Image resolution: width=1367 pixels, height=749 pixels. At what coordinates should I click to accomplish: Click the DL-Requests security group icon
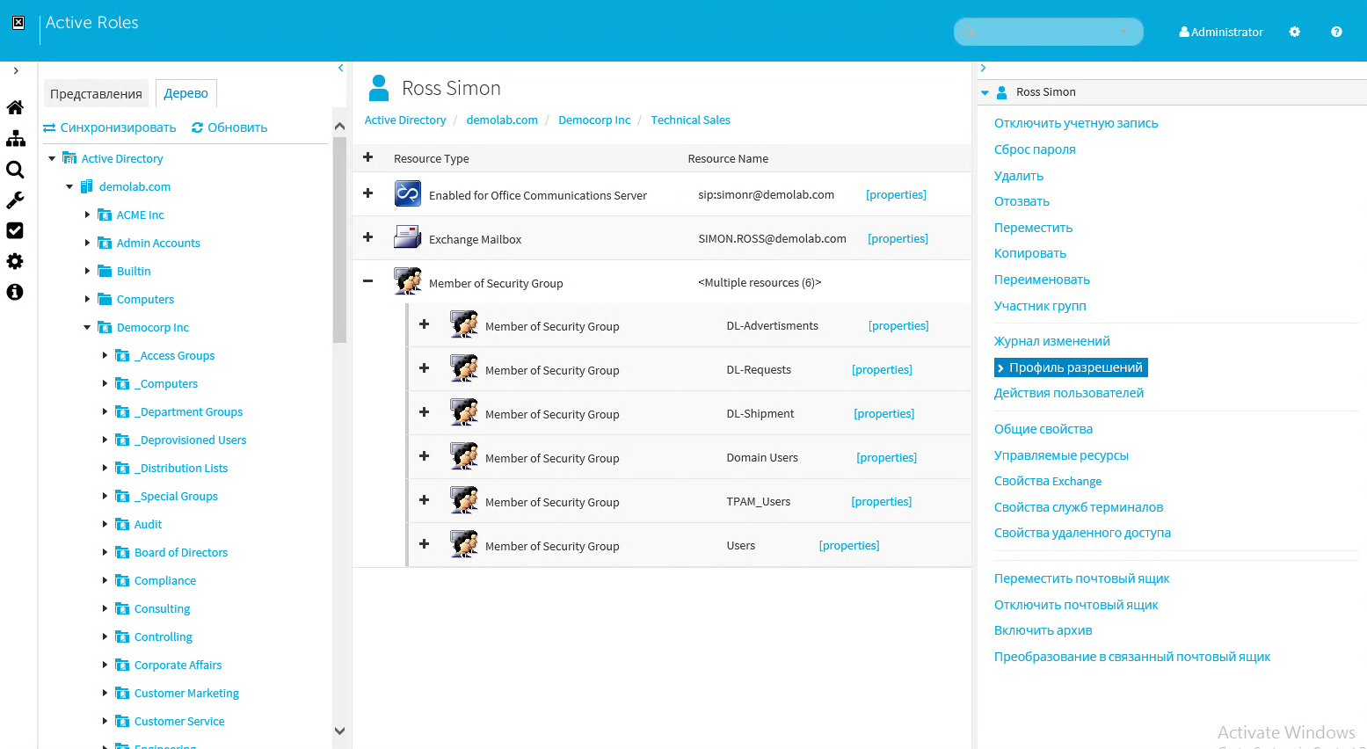(464, 368)
